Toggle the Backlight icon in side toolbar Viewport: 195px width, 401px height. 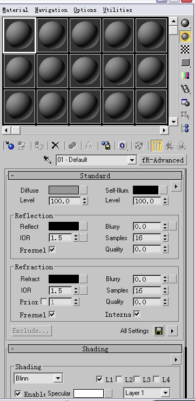tap(185, 37)
